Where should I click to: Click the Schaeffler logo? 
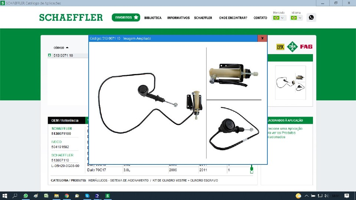click(71, 17)
